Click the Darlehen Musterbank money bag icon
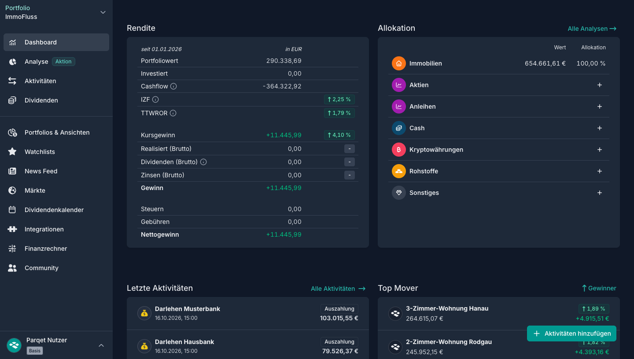634x359 pixels. [144, 314]
